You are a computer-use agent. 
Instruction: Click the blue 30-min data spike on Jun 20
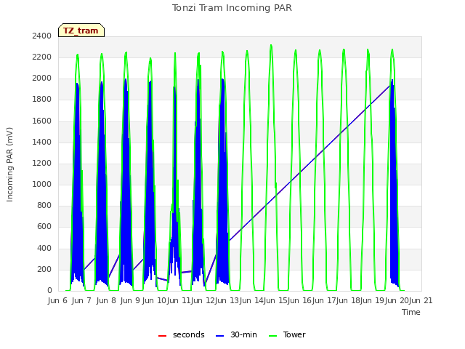pos(394,184)
